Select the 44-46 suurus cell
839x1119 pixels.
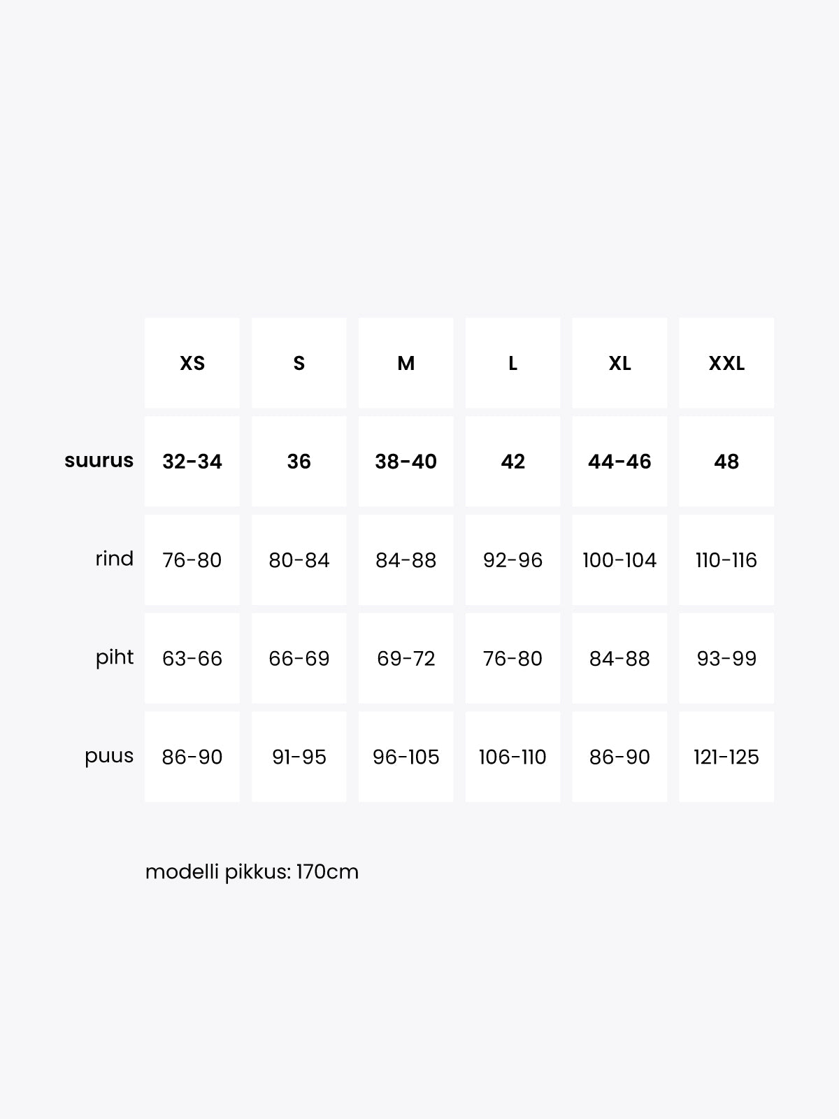coord(619,462)
